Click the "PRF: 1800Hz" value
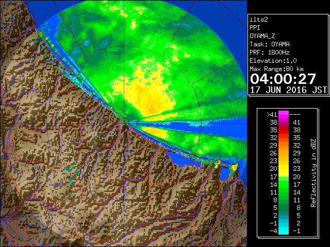Viewport: 330px width, 247px height. pyautogui.click(x=270, y=52)
